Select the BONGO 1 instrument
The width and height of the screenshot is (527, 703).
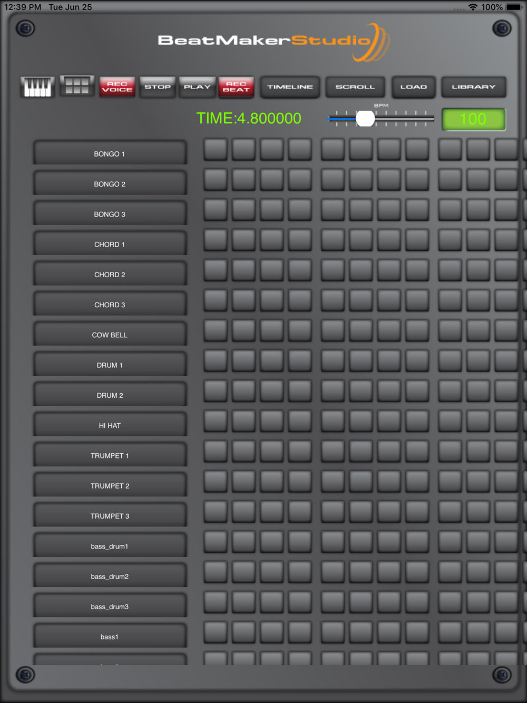[110, 153]
